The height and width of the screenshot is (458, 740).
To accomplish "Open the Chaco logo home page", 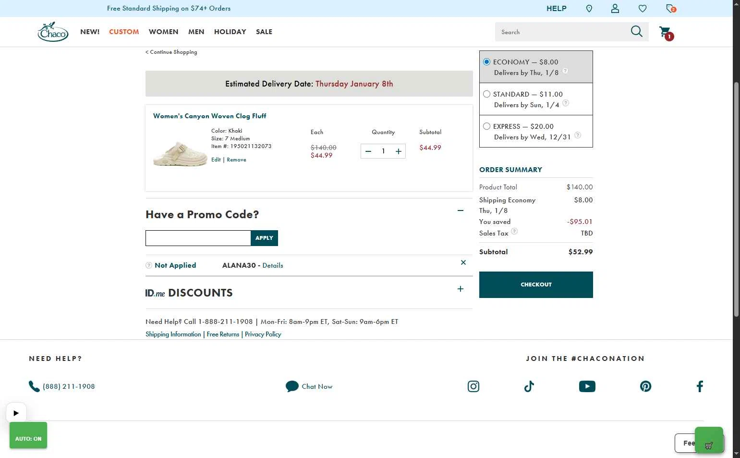I will click(53, 32).
